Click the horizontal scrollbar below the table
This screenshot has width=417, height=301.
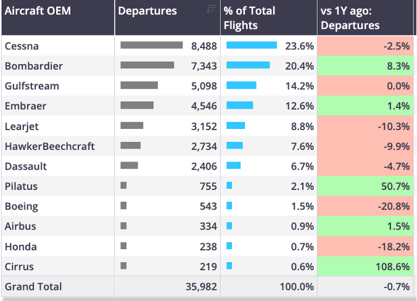tap(208, 299)
